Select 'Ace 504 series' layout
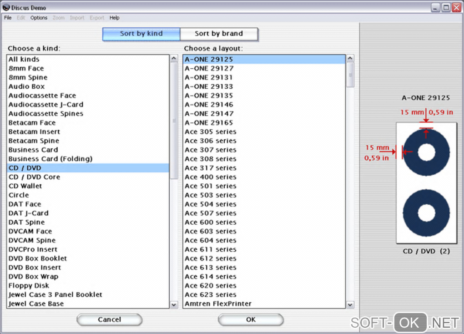Image resolution: width=464 pixels, height=334 pixels. 264,204
